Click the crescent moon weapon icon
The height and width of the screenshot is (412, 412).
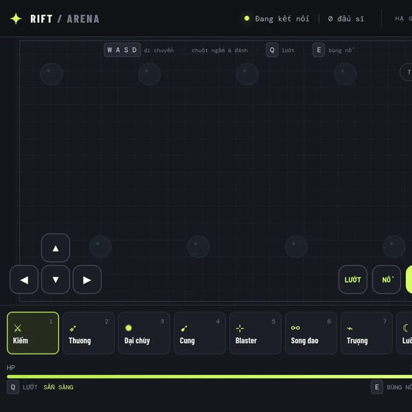[406, 328]
